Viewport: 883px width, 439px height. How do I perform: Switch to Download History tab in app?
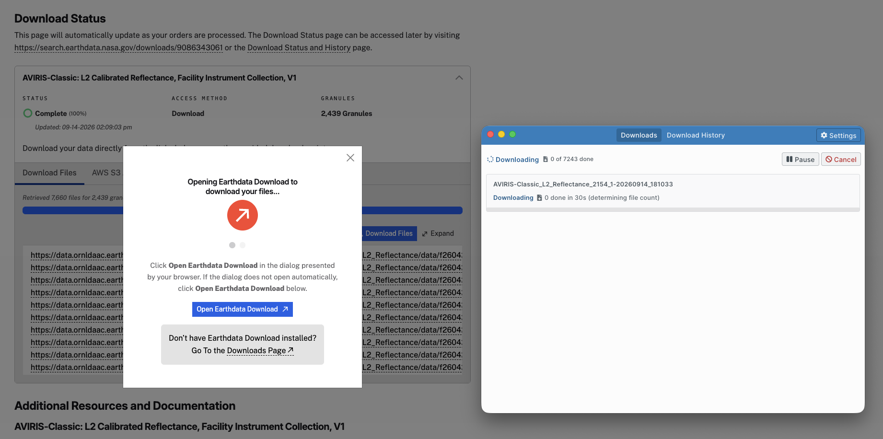click(x=696, y=135)
